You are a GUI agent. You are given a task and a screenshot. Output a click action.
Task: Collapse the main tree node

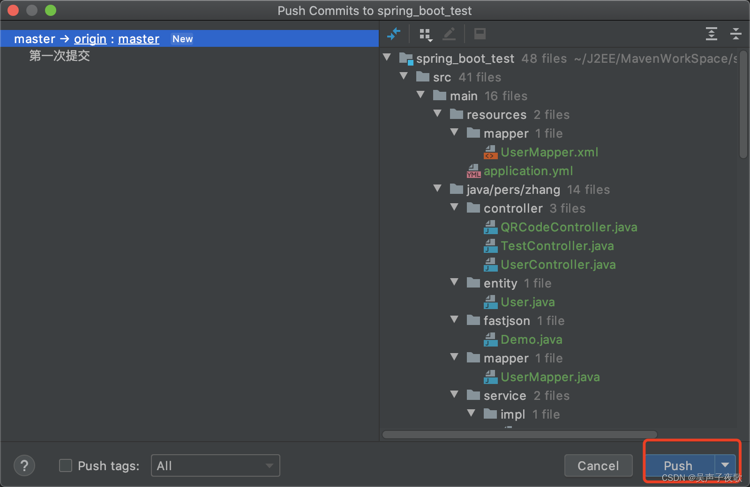[420, 95]
